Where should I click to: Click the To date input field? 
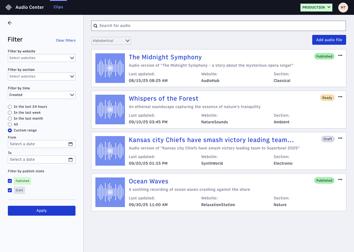click(42, 160)
